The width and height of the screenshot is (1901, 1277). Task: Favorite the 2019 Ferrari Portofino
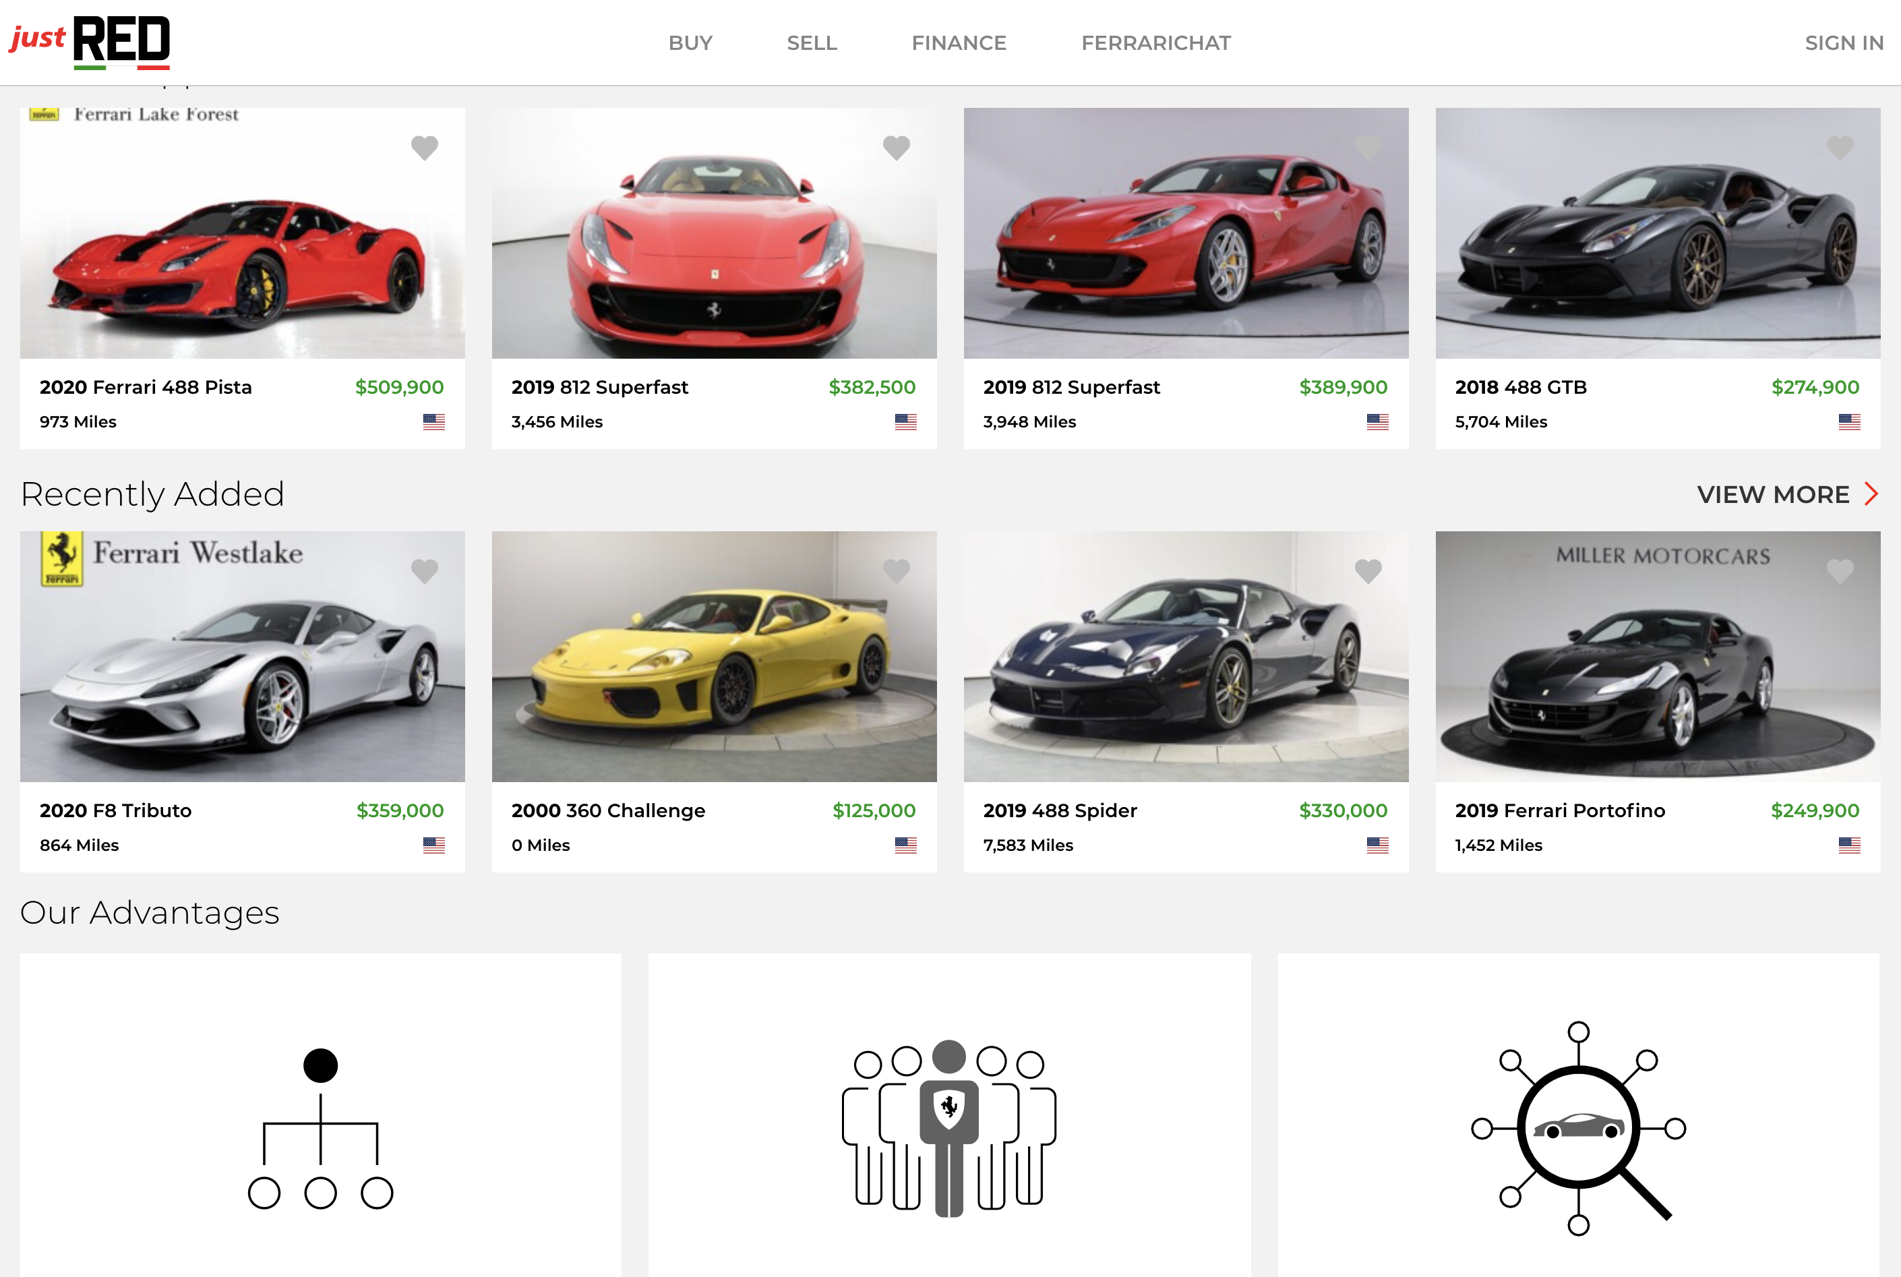1840,572
